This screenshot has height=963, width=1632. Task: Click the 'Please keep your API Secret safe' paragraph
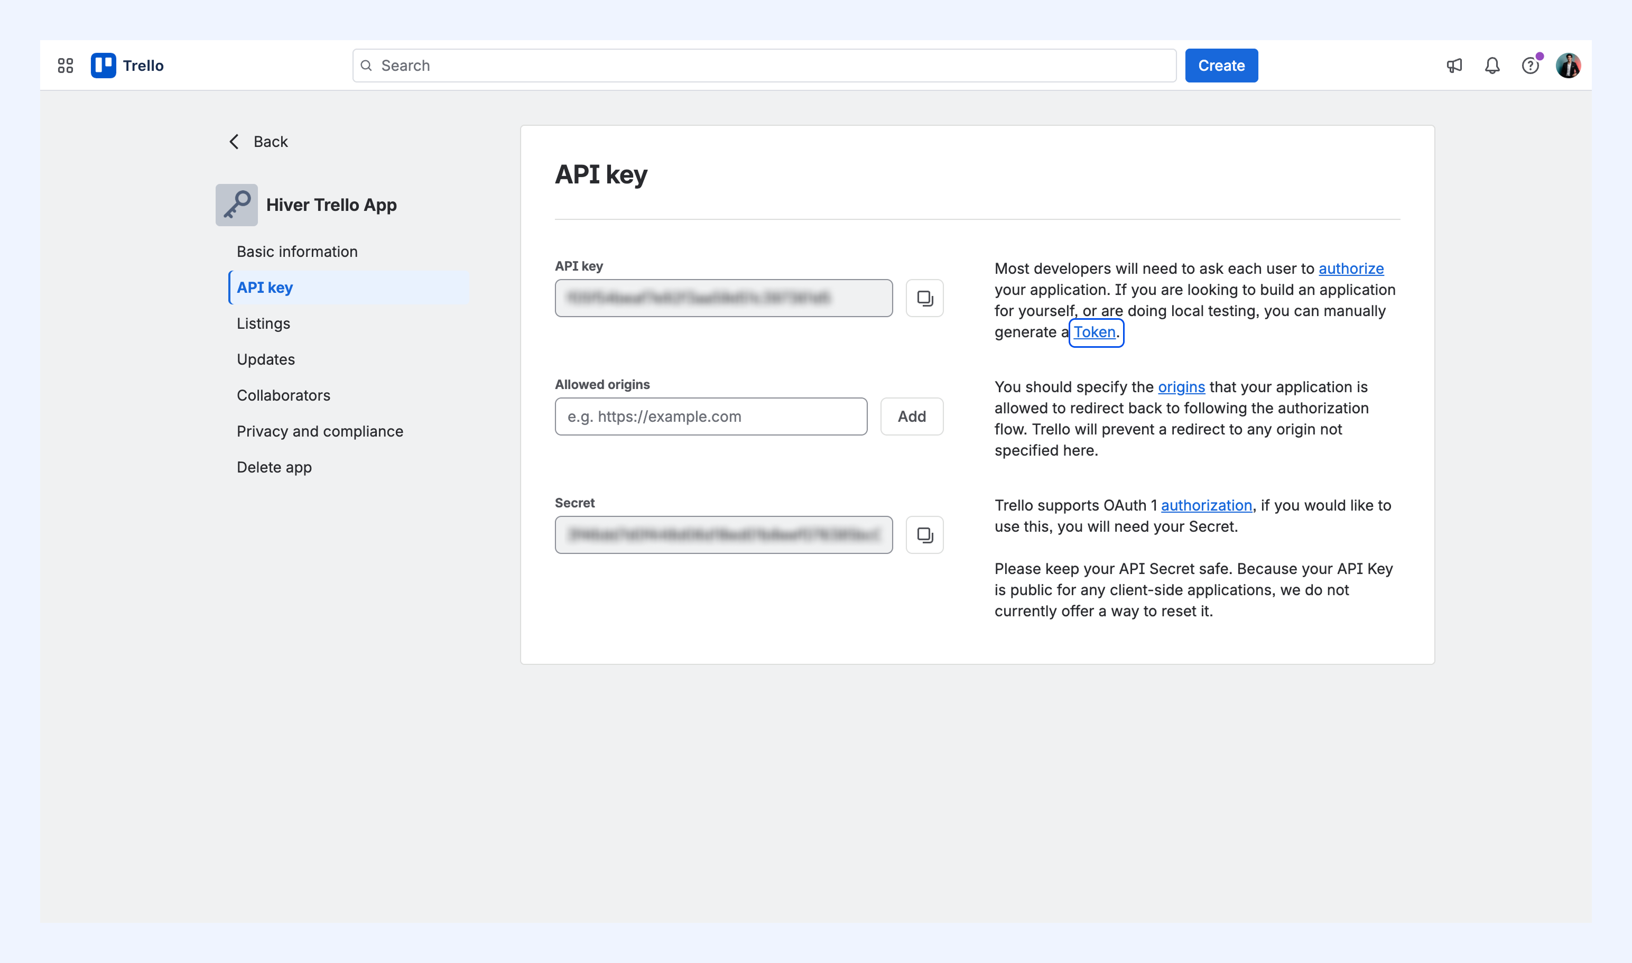tap(1194, 590)
